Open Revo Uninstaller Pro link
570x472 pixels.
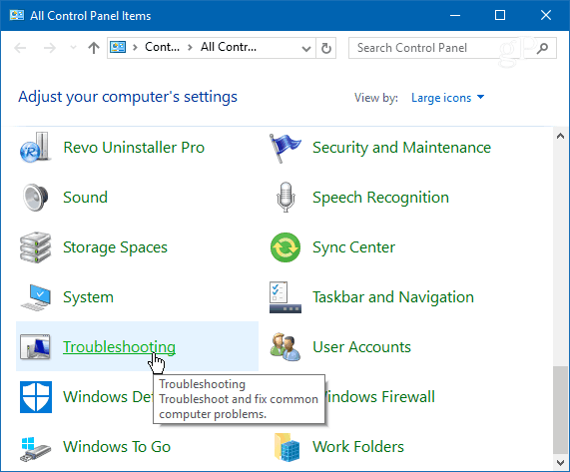[134, 148]
